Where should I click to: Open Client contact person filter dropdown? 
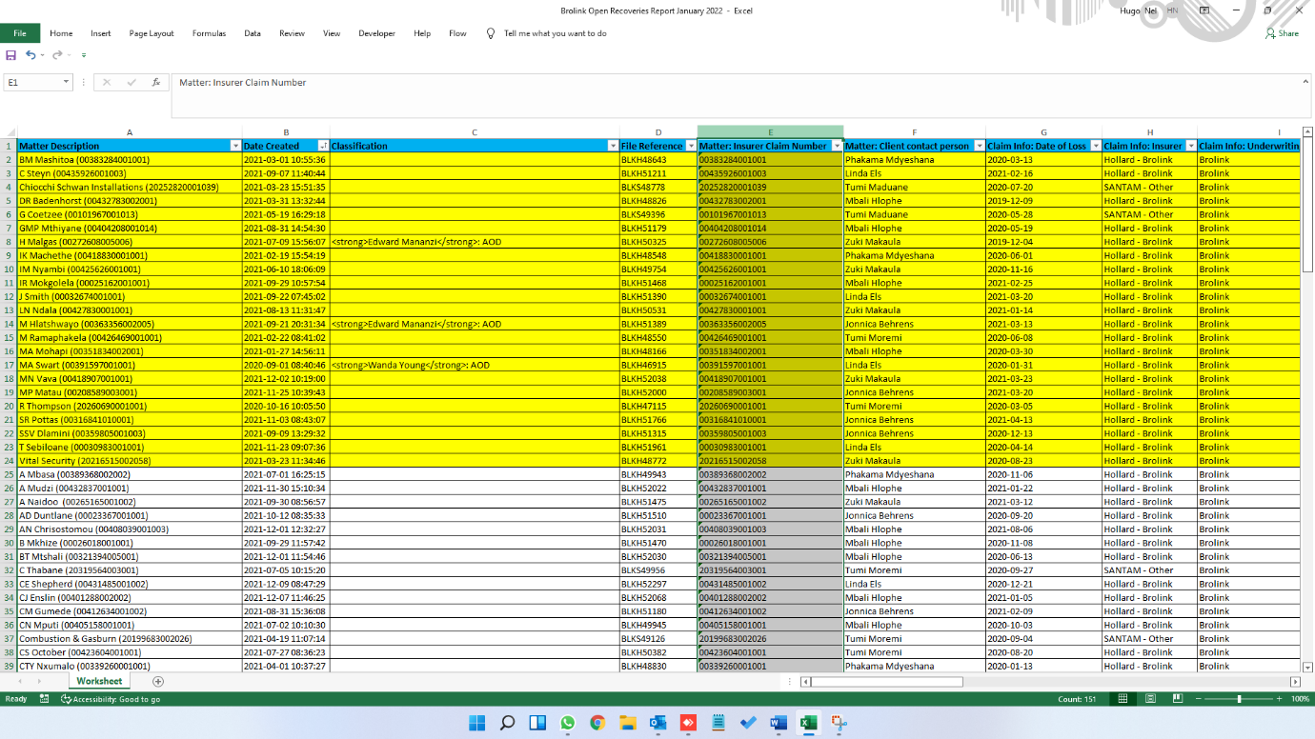tap(979, 146)
